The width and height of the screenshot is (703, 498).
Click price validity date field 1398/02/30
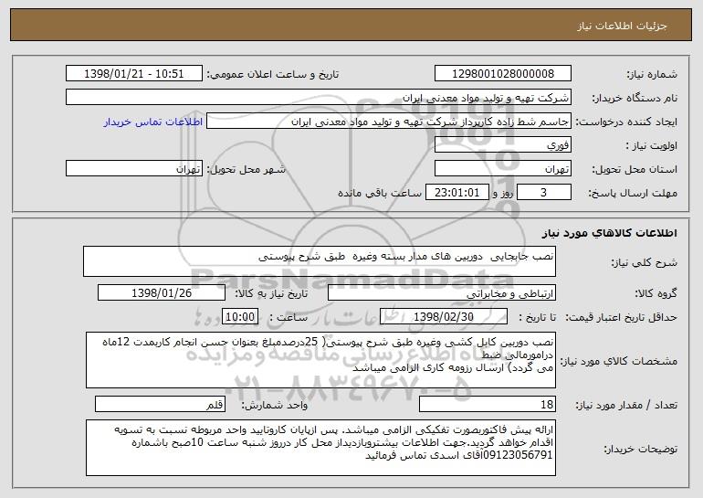tap(444, 316)
